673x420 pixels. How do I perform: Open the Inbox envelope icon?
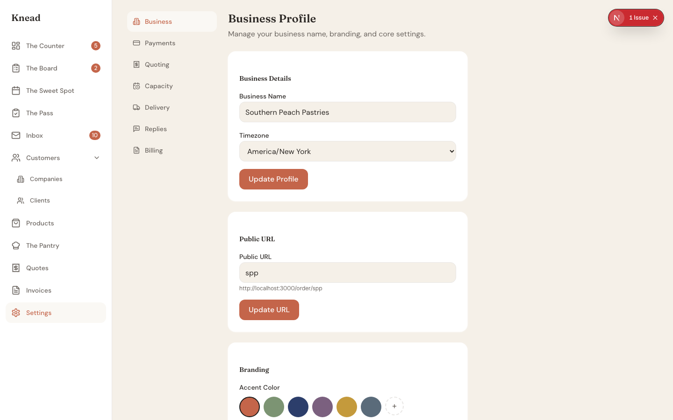click(16, 135)
